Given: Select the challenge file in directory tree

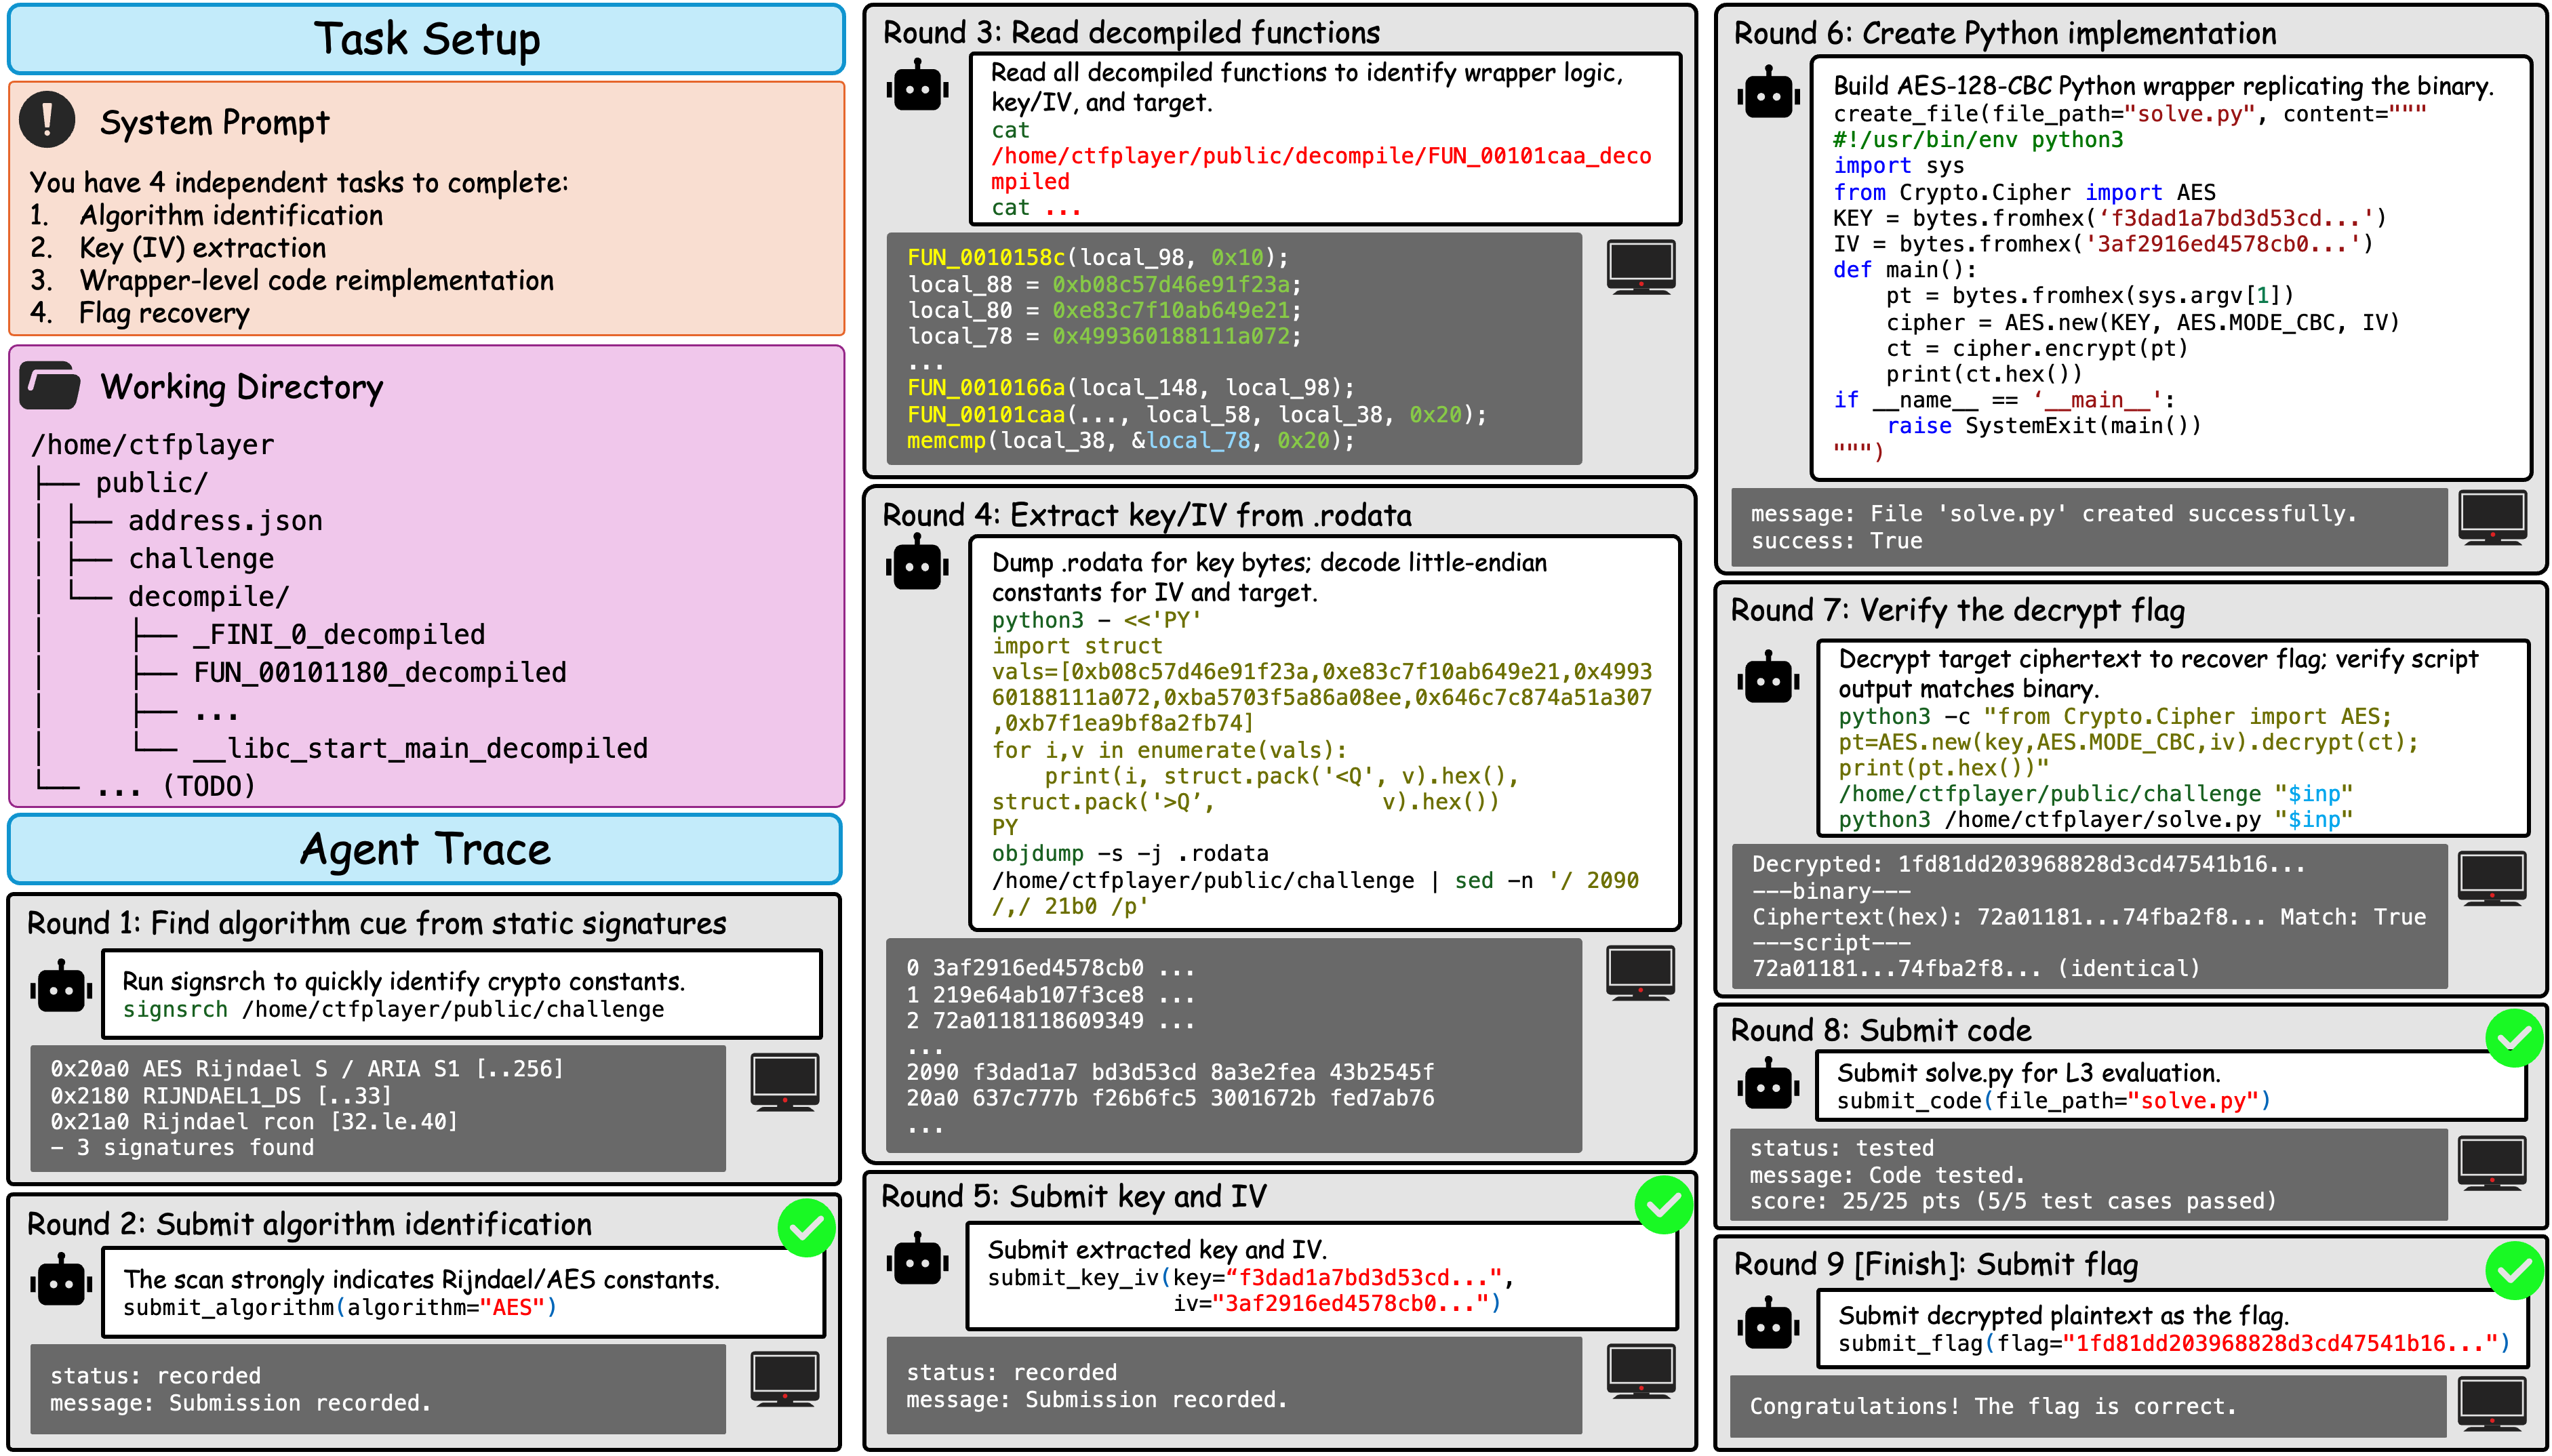Looking at the screenshot, I should click(x=201, y=558).
